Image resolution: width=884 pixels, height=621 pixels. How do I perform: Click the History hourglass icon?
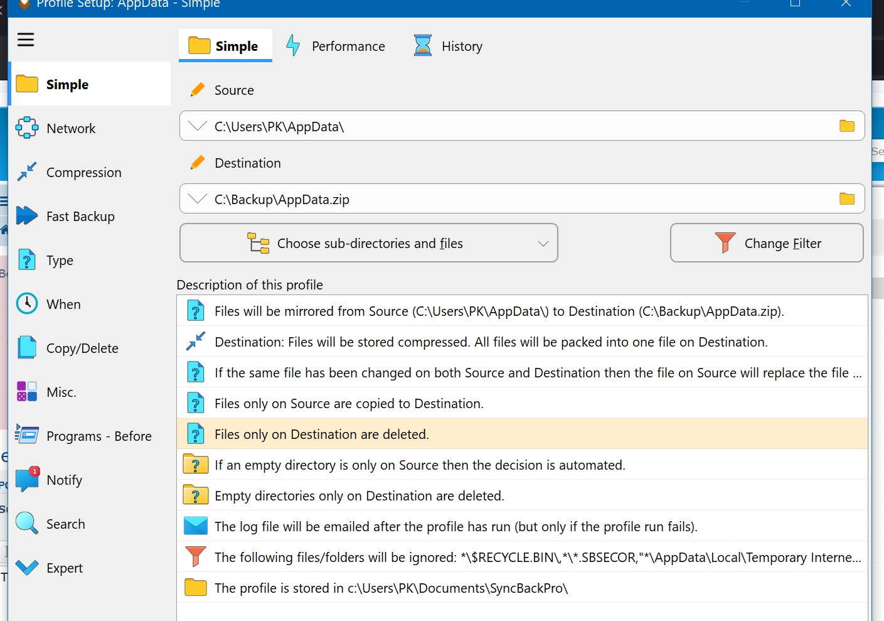tap(423, 45)
